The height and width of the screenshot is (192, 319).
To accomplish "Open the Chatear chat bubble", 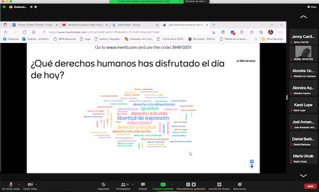I will (x=143, y=184).
